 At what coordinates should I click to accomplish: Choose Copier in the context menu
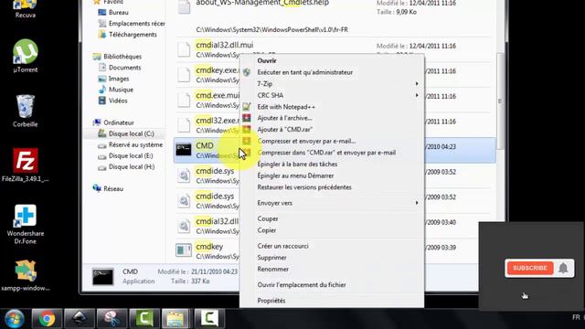[267, 230]
